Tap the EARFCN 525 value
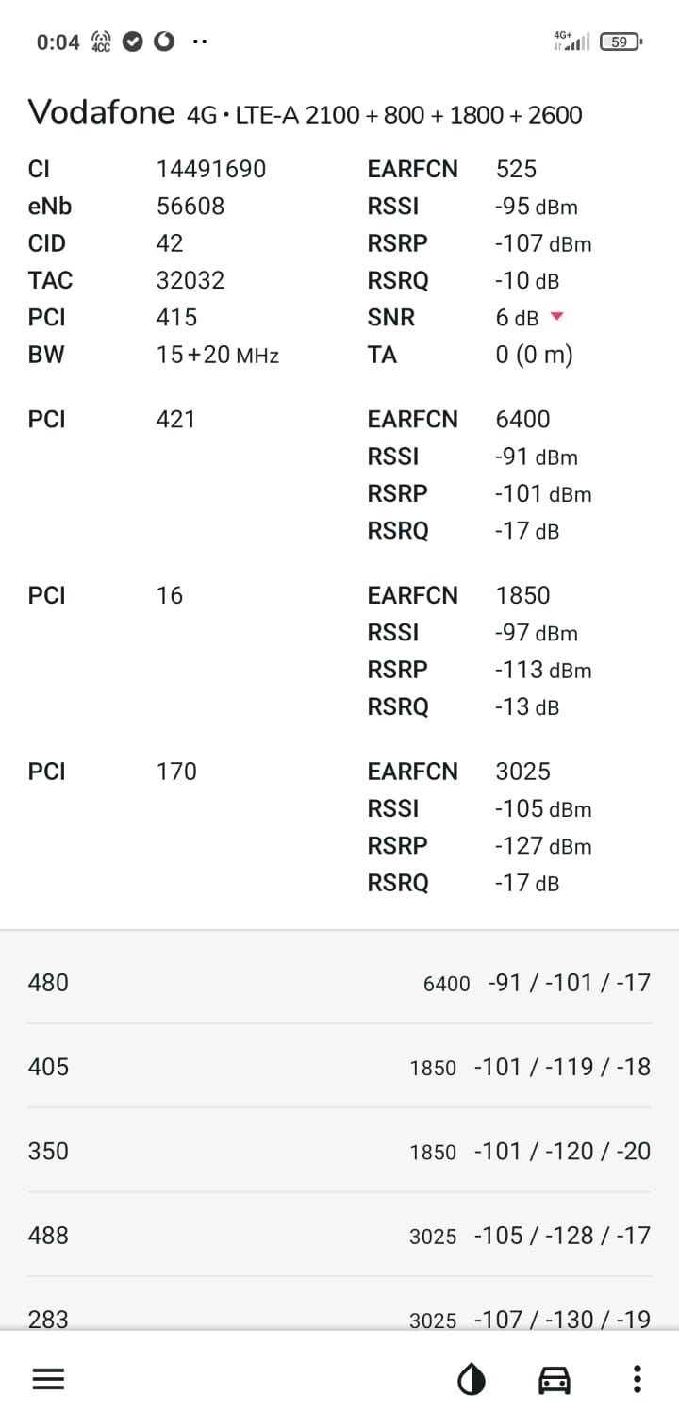Image resolution: width=679 pixels, height=1412 pixels. 516,169
